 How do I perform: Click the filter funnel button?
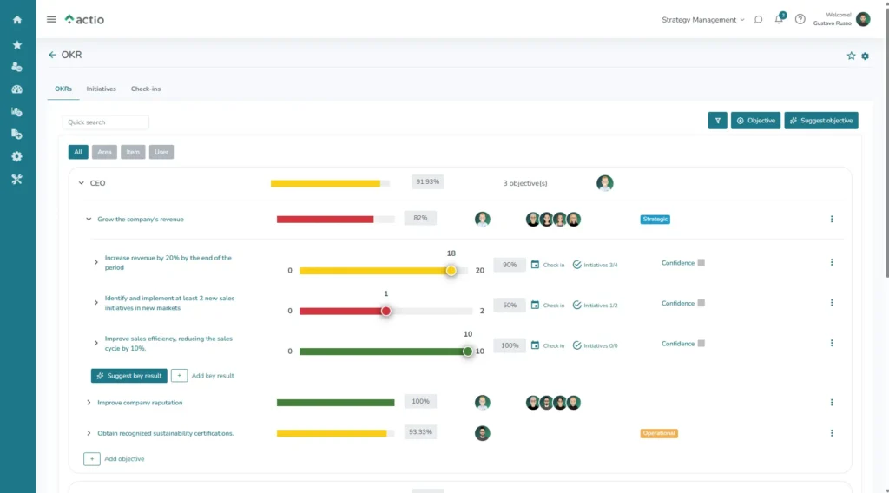[x=717, y=121]
